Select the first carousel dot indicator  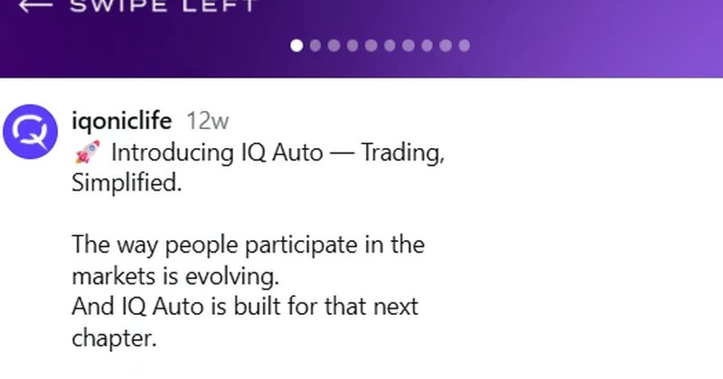click(x=297, y=46)
